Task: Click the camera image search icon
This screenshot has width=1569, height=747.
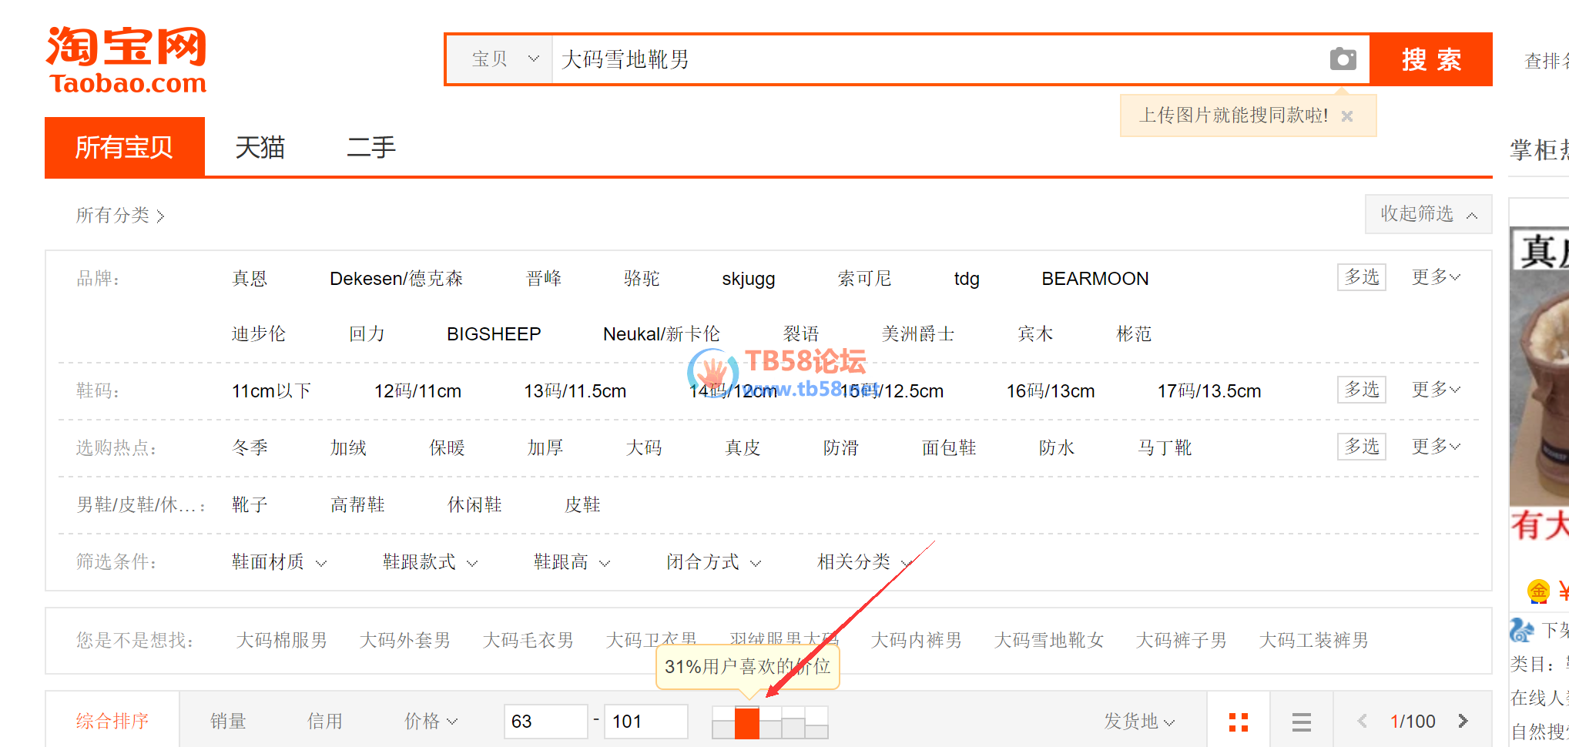Action: point(1343,59)
